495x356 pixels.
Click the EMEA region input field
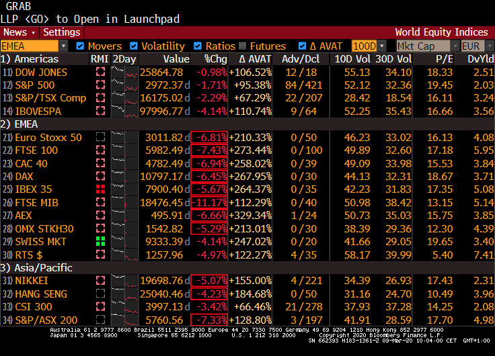(30, 46)
